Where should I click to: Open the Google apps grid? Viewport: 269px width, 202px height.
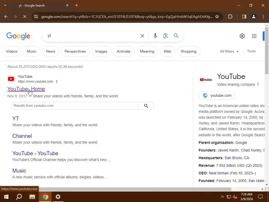tap(254, 36)
